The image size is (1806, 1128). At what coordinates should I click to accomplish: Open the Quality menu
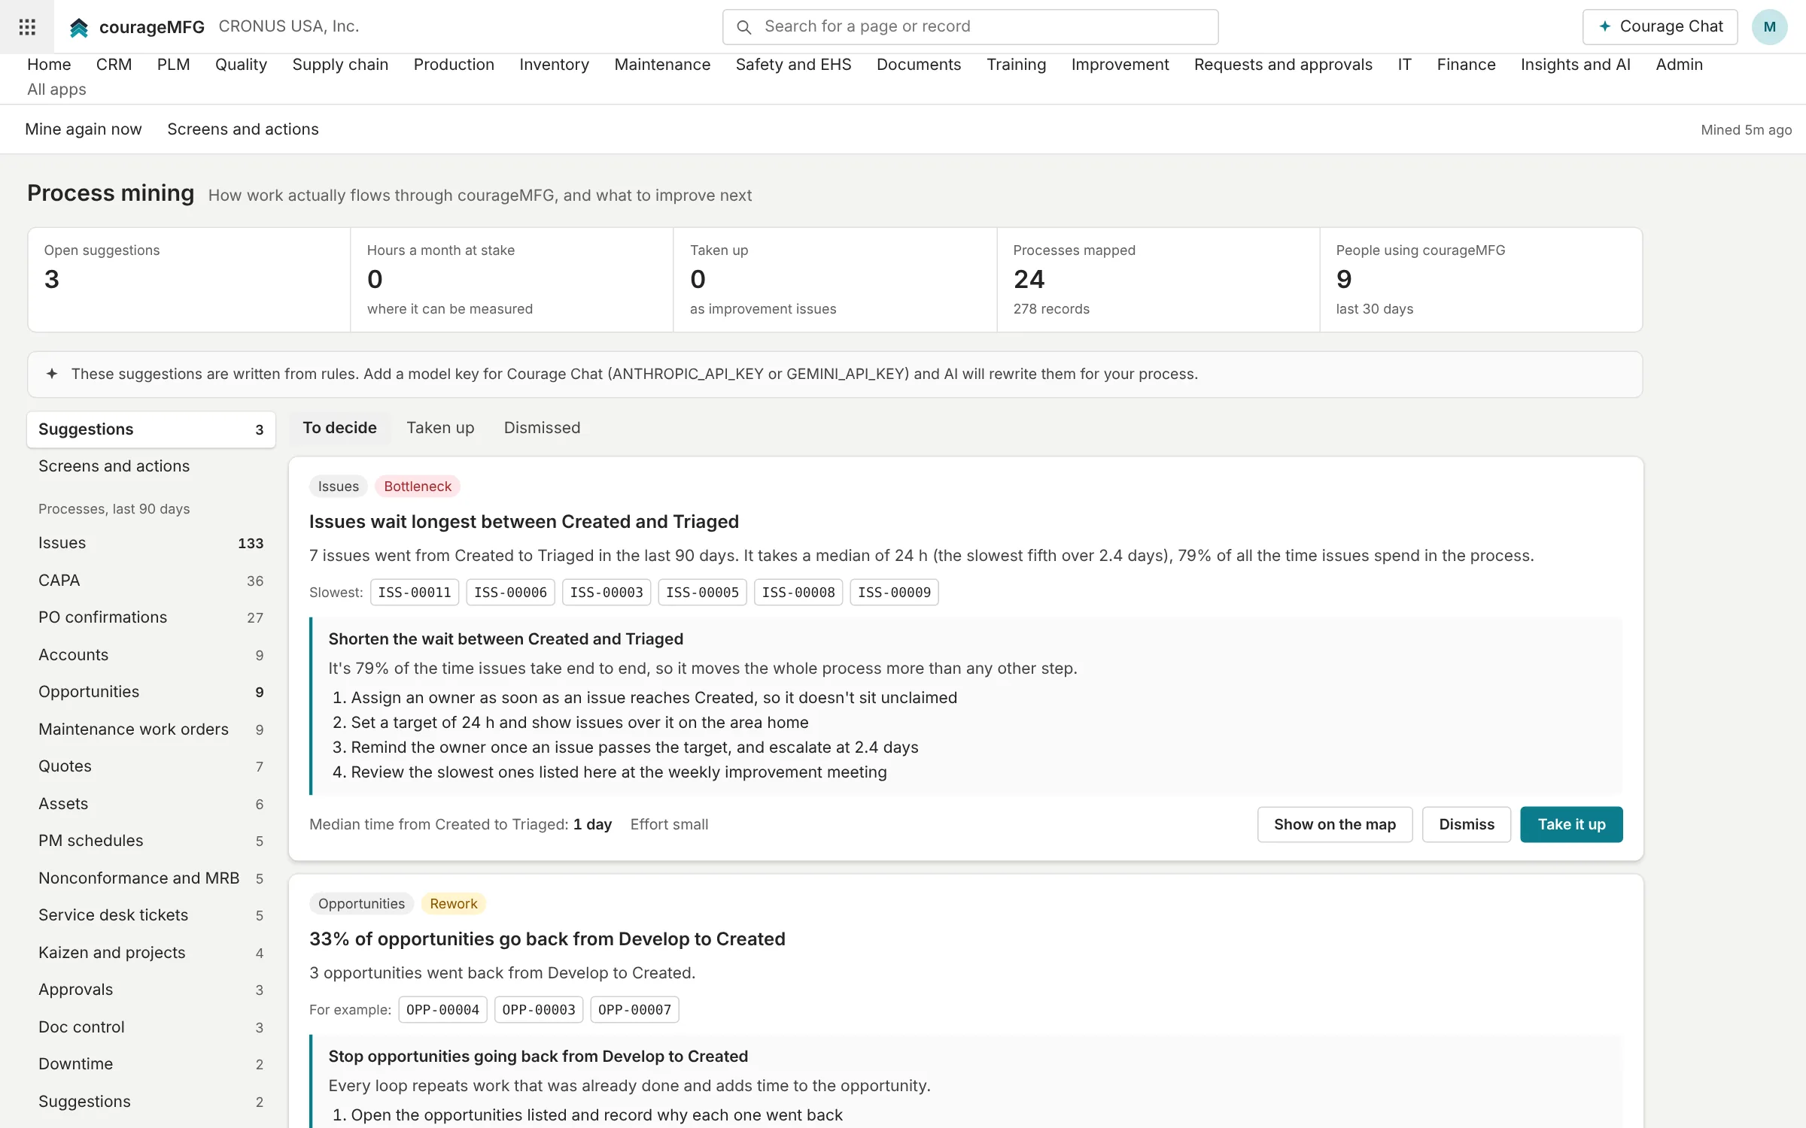tap(241, 65)
